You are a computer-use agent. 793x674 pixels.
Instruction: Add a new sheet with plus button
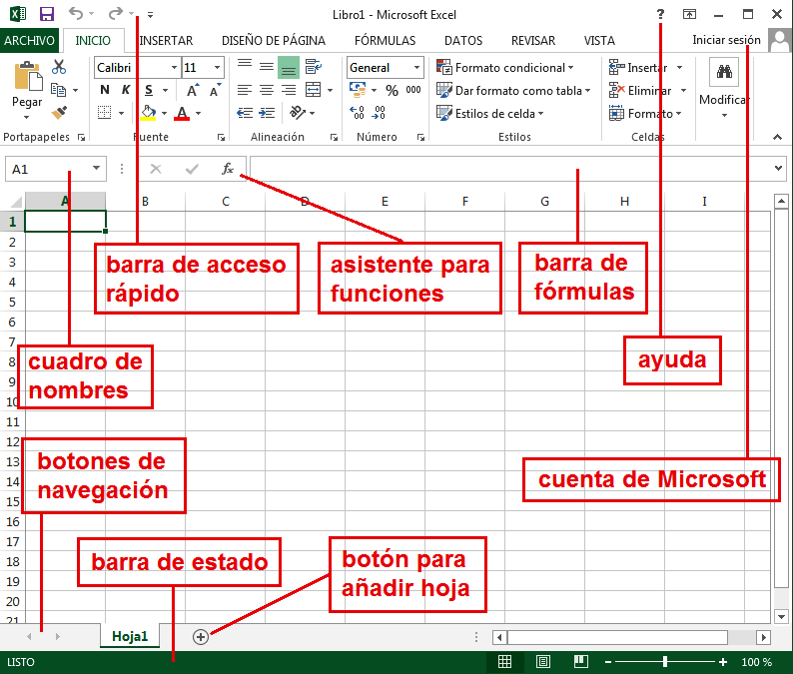(201, 637)
